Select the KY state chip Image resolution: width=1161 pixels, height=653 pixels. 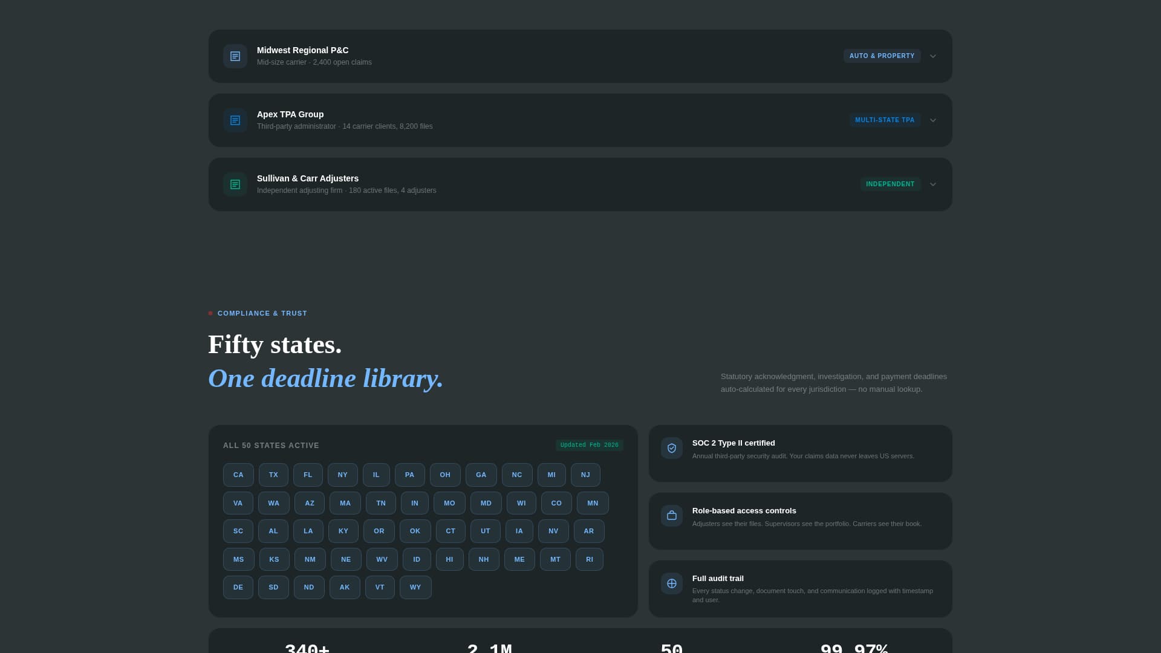343,531
